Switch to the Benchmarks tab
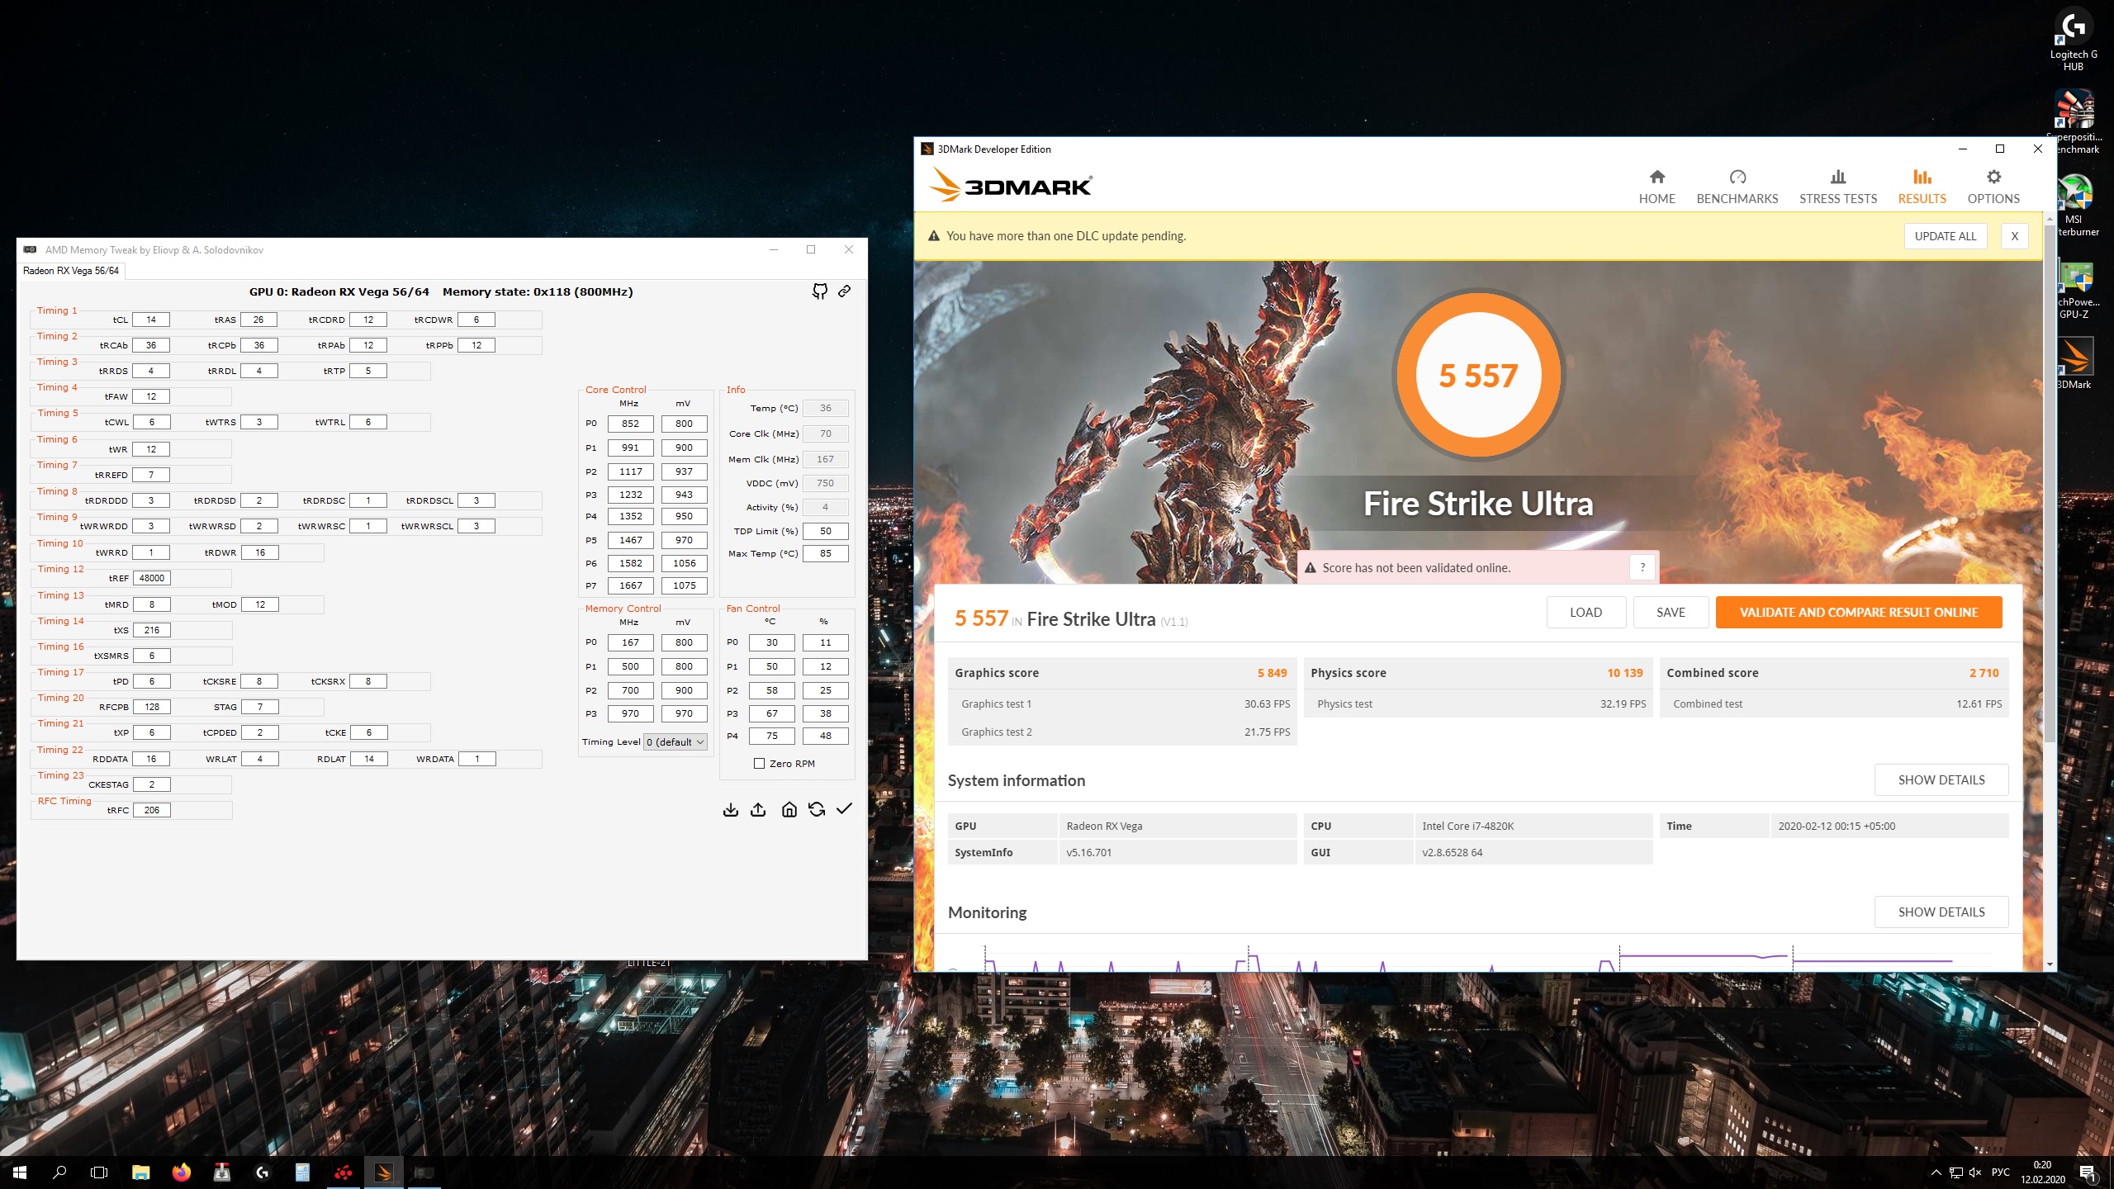 pyautogui.click(x=1737, y=187)
